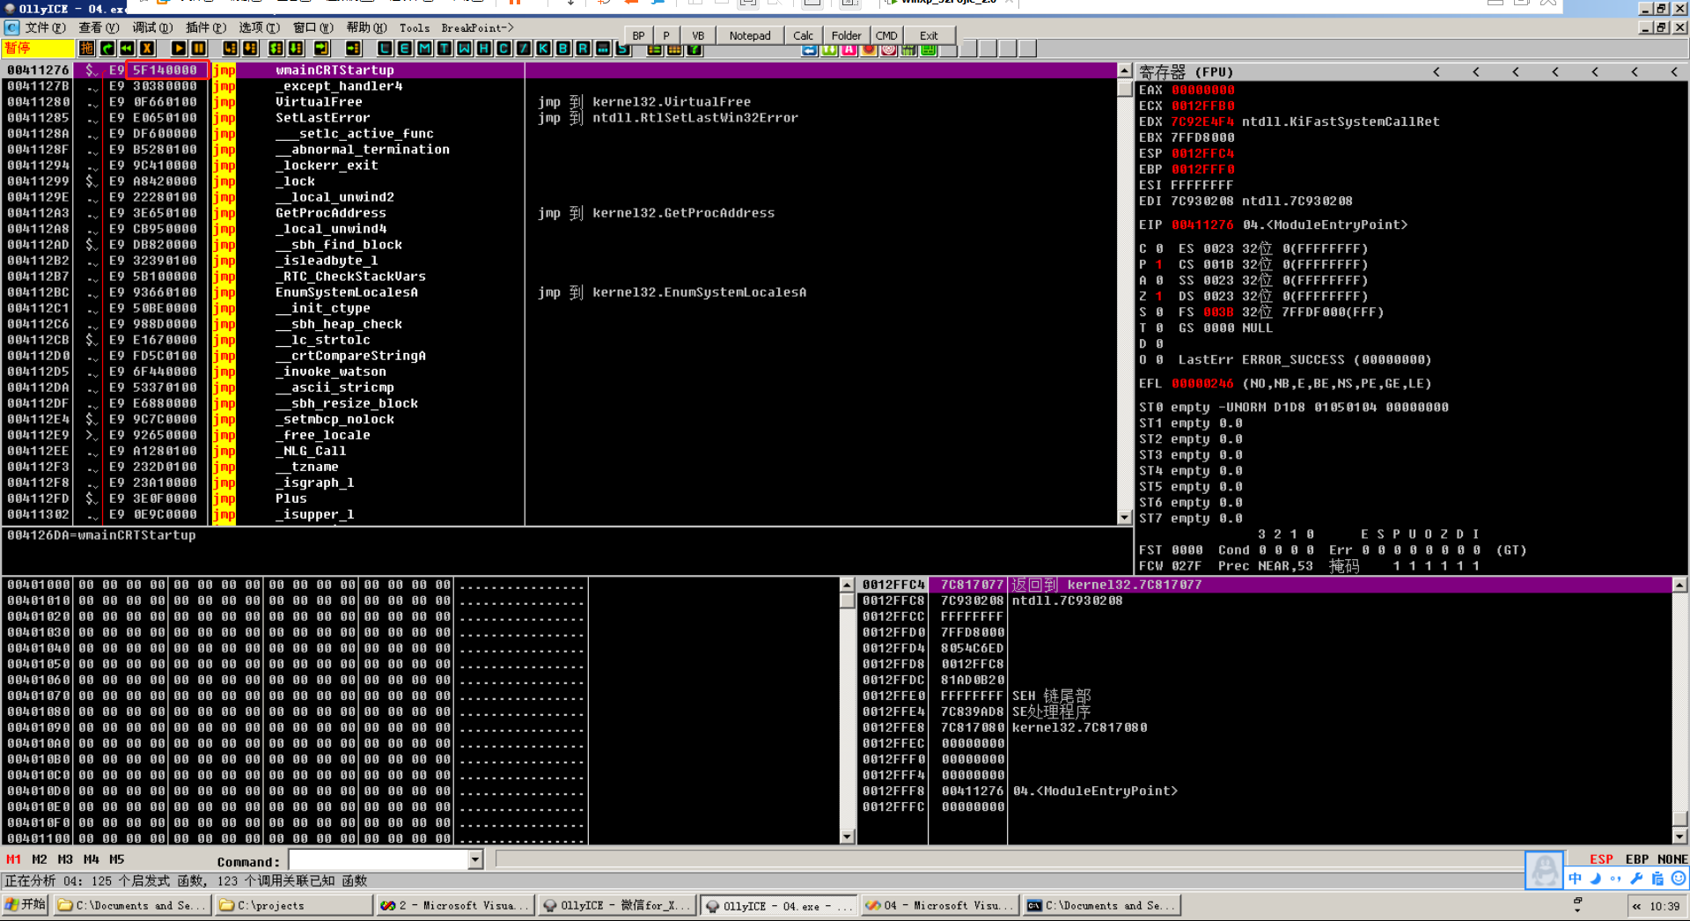Open Windows 开始 start button
Viewport: 1690px width, 921px height.
[26, 904]
